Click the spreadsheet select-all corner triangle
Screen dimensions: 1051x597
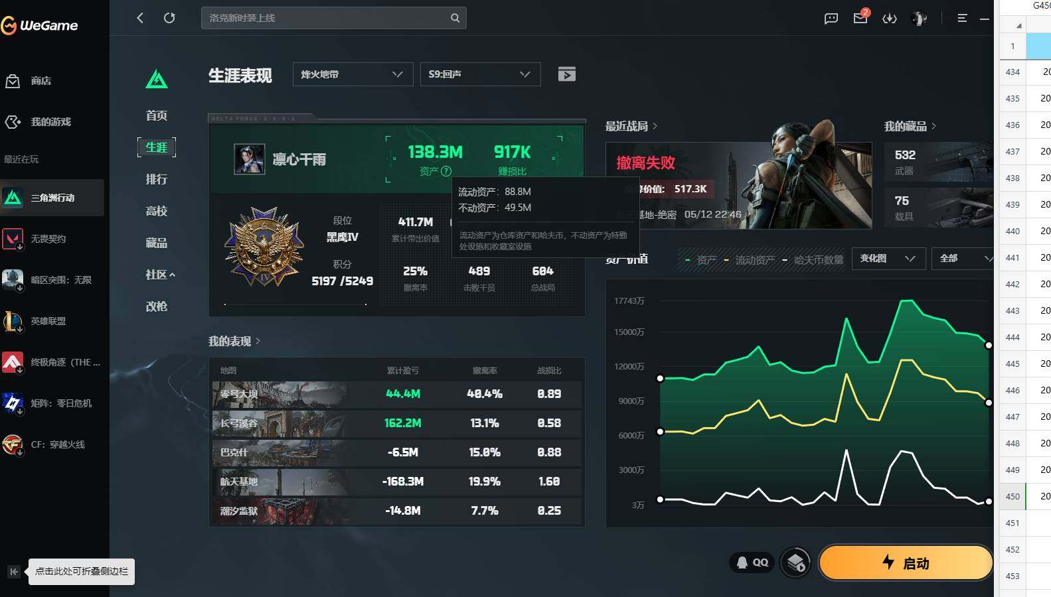1018,25
